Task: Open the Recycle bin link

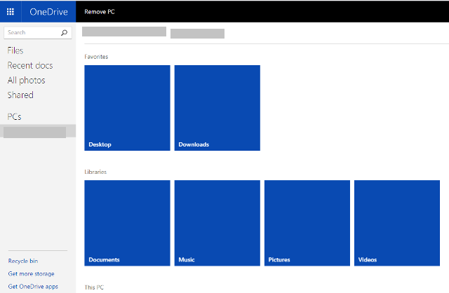Action: [x=23, y=261]
